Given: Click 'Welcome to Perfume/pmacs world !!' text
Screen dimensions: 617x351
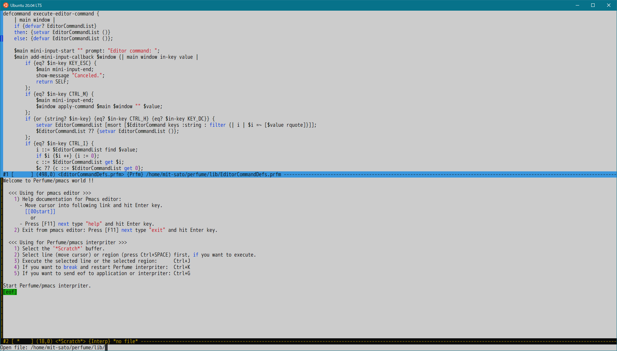Looking at the screenshot, I should coord(48,181).
